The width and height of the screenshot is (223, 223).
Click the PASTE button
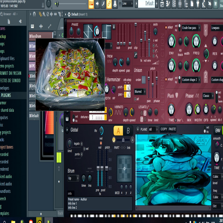(172, 129)
